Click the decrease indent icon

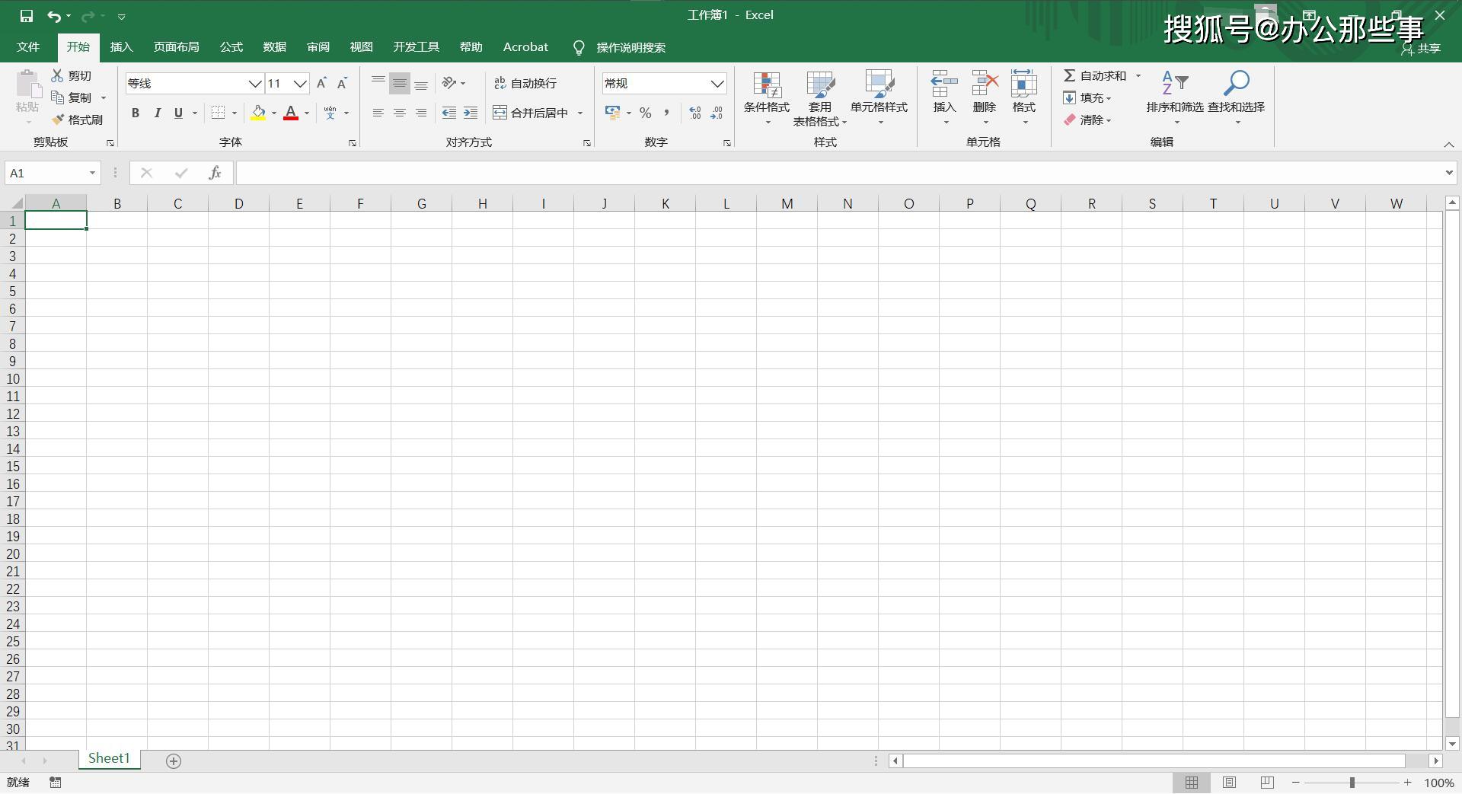[449, 113]
